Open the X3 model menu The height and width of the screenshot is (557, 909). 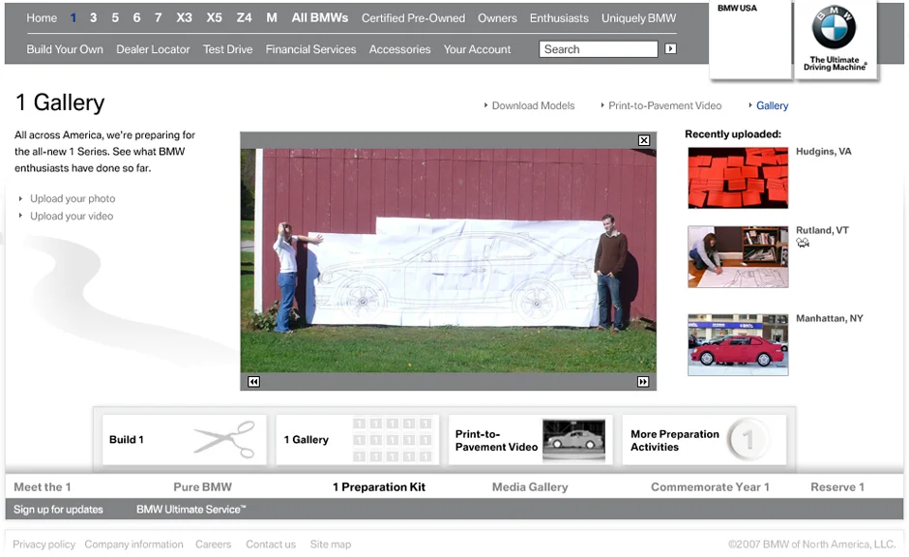click(x=184, y=18)
